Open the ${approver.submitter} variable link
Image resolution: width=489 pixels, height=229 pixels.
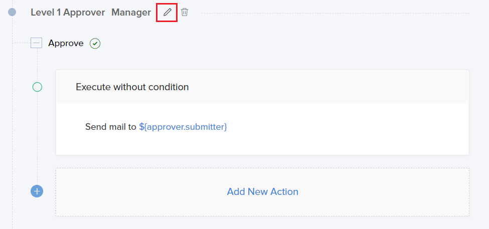point(183,127)
